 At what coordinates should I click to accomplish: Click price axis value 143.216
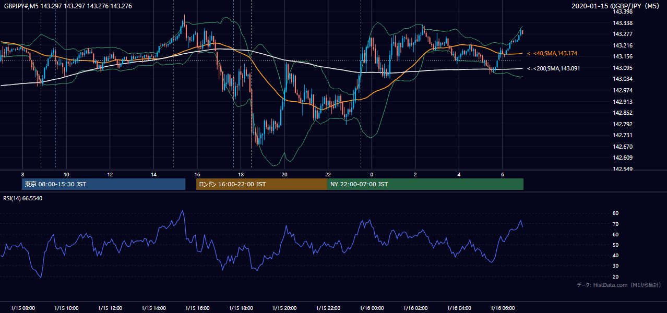click(x=622, y=45)
